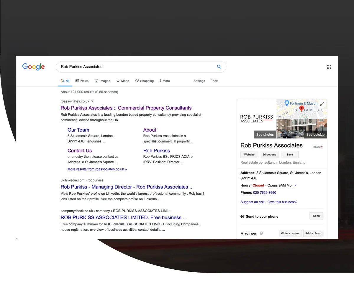Screen dimensions: 354x295
Task: Click the uk.linkedin.com › robpurkiss breadcrumb
Action: coord(82,180)
